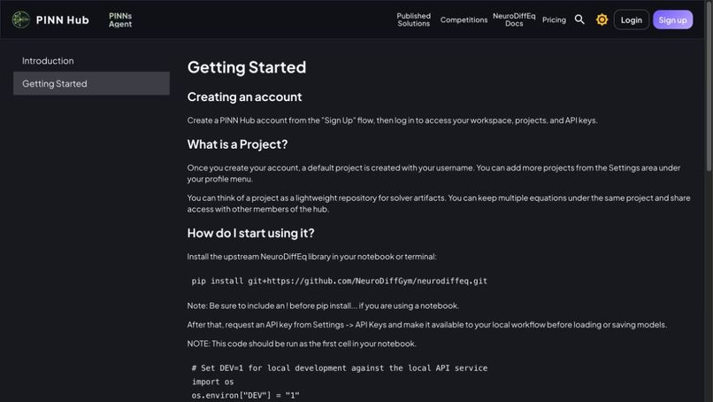The width and height of the screenshot is (713, 402).
Task: Open the PINNs Agent nav item
Action: [120, 19]
